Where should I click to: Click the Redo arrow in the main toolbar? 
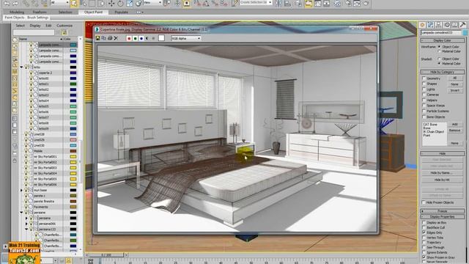[15, 3]
